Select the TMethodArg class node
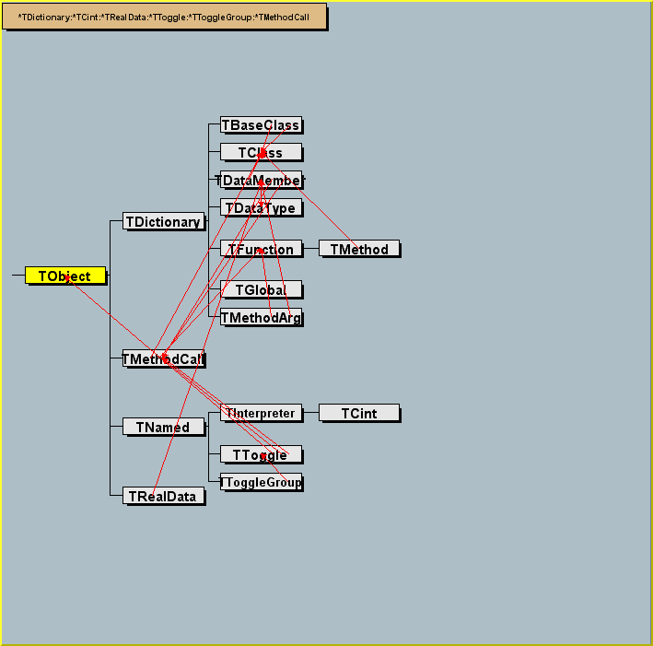This screenshot has width=653, height=646. coord(261,318)
